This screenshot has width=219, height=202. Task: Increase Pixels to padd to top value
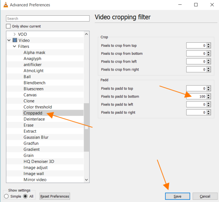(x=208, y=87)
